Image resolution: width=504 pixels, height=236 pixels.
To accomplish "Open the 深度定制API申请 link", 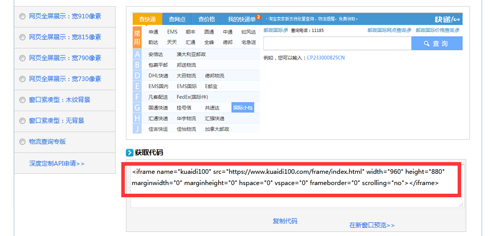I will point(57,164).
